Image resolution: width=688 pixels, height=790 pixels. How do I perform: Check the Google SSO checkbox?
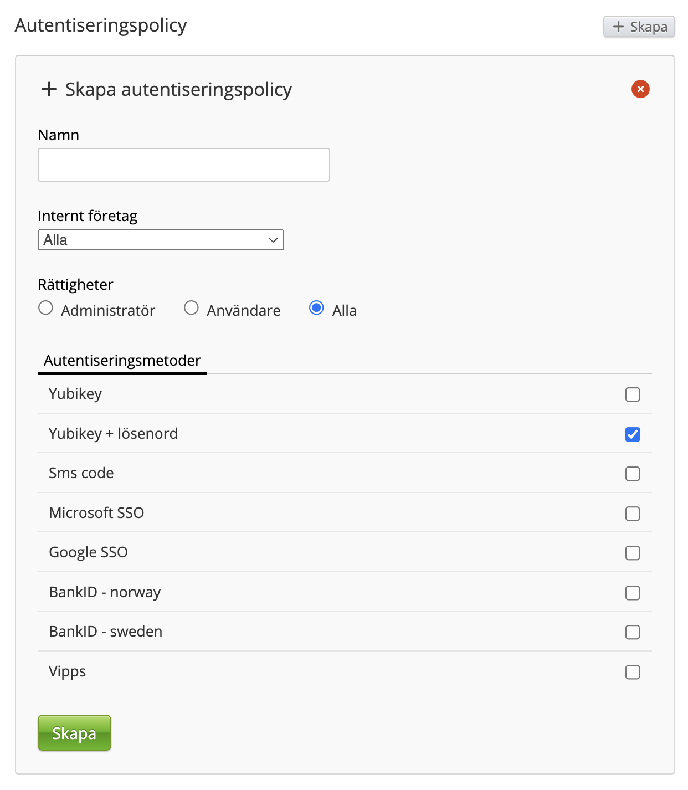point(632,553)
